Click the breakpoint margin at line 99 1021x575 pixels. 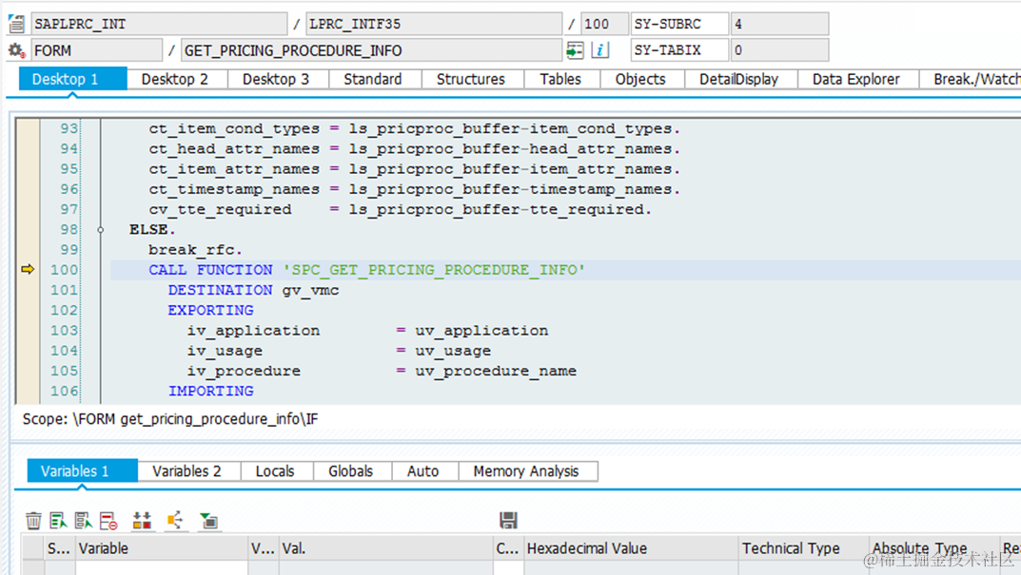[x=28, y=250]
